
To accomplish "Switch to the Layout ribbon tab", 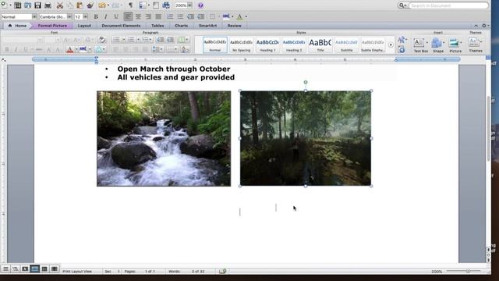I will point(84,26).
